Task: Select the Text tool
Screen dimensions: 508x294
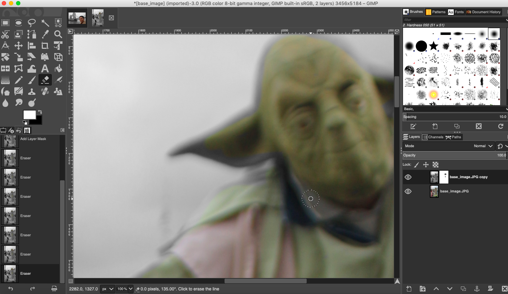Action: 45,68
